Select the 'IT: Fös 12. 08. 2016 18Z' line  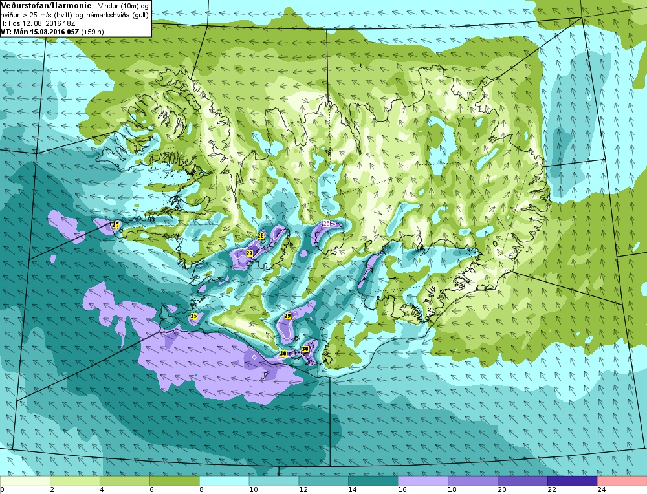tap(38, 23)
